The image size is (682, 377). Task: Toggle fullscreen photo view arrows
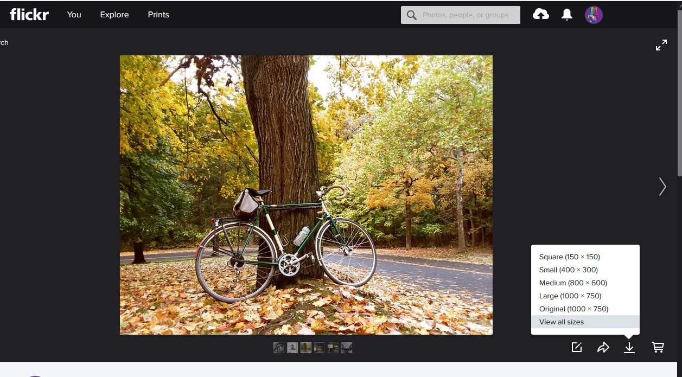[x=661, y=46]
